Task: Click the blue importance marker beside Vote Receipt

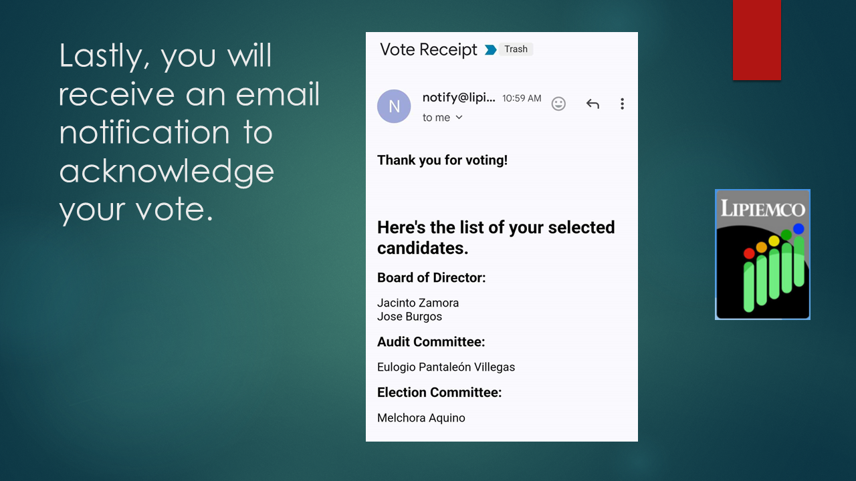Action: [x=490, y=49]
